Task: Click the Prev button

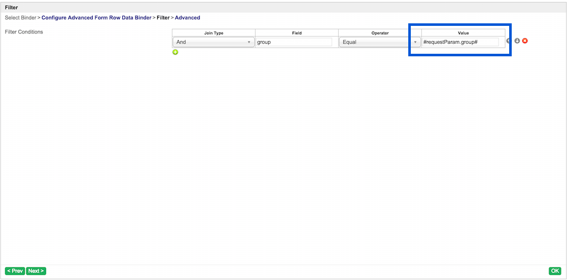Action: (x=15, y=271)
